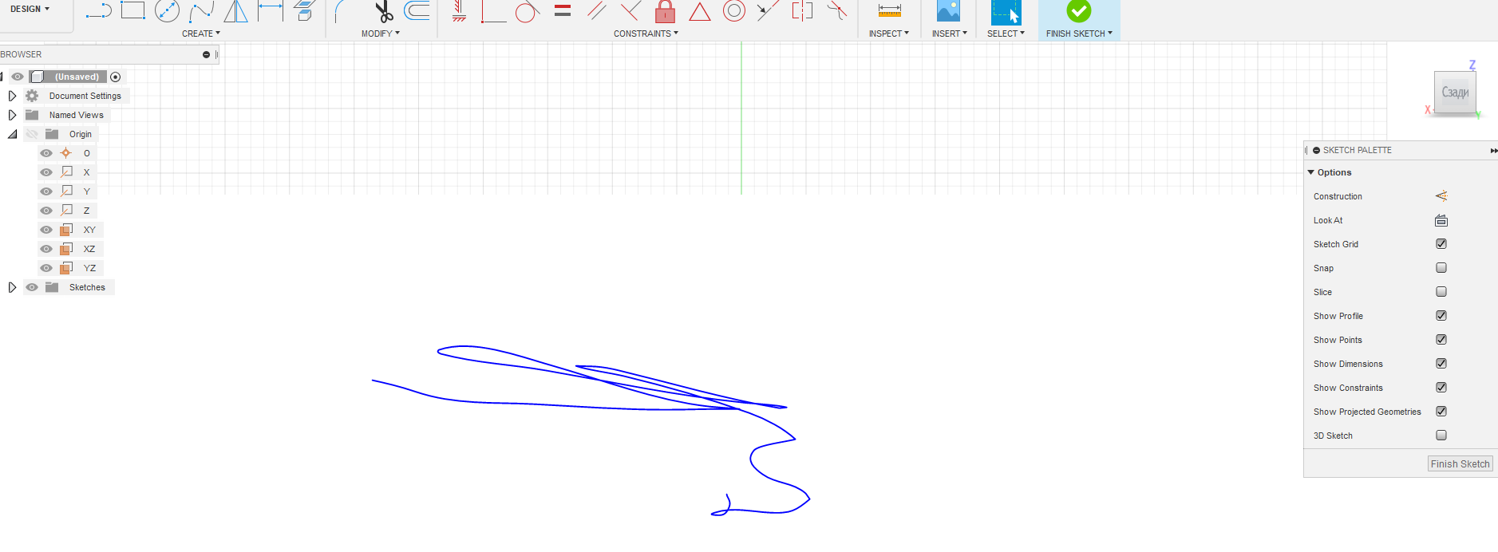Apply the Midpoint triangle constraint
This screenshot has height=552, width=1498.
700,11
